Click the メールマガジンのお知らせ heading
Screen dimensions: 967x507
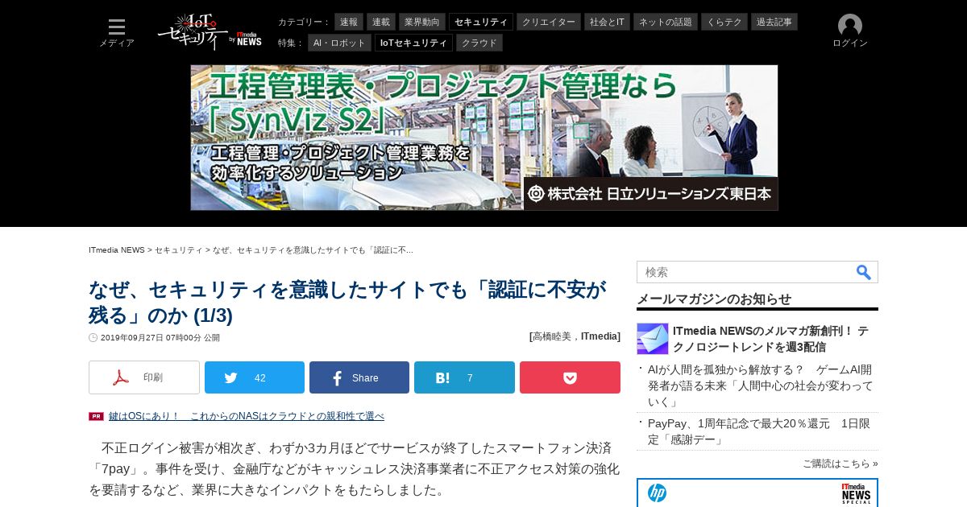click(714, 299)
